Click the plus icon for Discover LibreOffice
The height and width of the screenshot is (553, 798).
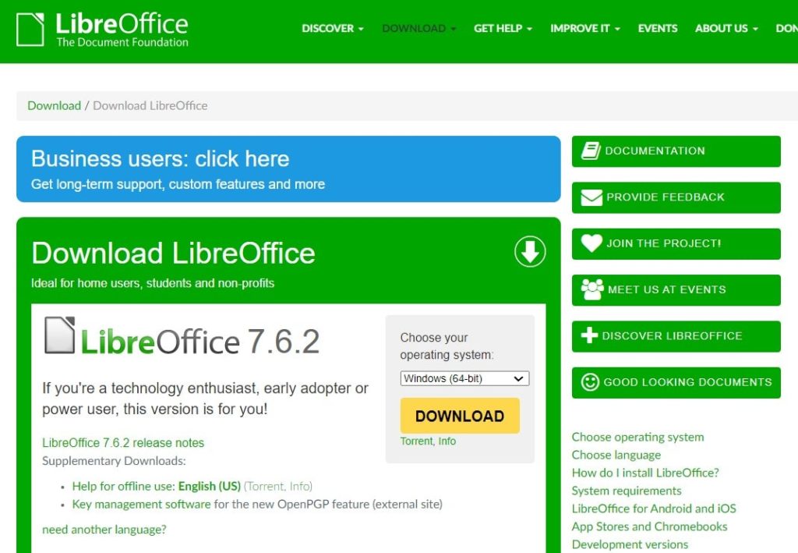590,336
